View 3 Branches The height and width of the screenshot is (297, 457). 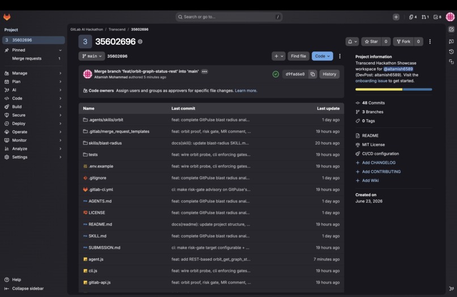coord(369,112)
